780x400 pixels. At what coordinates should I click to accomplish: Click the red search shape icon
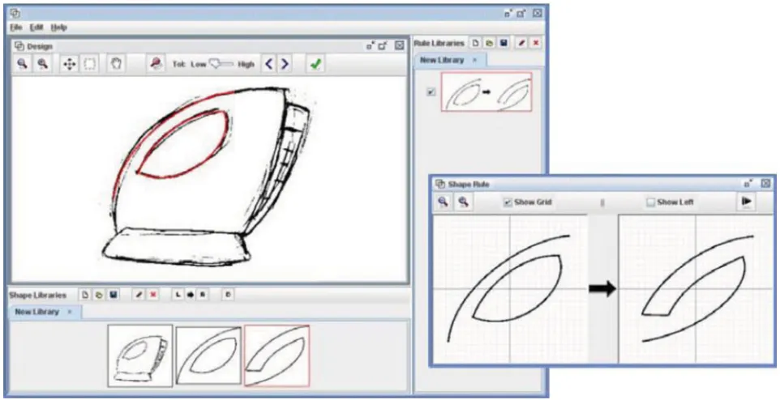(x=156, y=64)
